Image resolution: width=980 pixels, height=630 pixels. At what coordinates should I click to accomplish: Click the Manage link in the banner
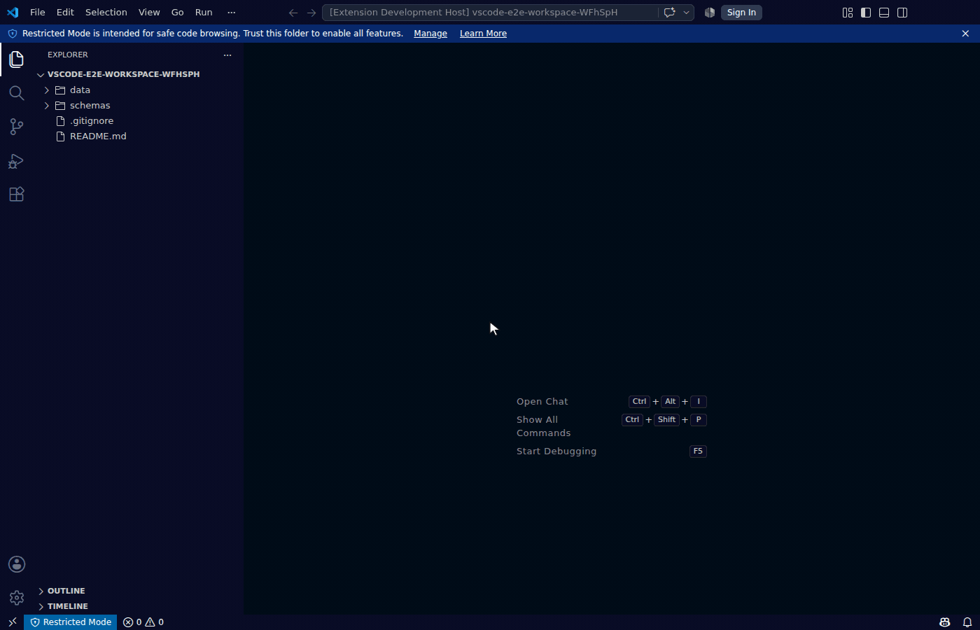tap(430, 34)
